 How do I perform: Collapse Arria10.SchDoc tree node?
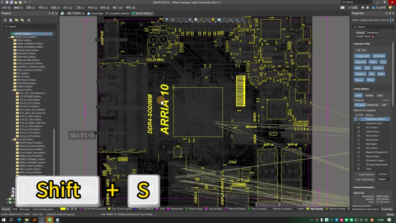pos(12,139)
